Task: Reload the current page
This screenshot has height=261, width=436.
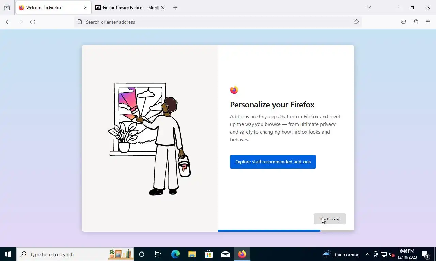Action: pyautogui.click(x=33, y=22)
